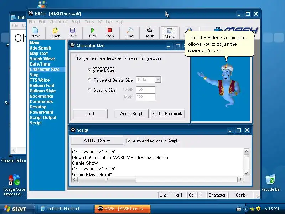Image resolution: width=285 pixels, height=214 pixels.
Task: Click the MASH title bar app icon
Action: point(31,14)
